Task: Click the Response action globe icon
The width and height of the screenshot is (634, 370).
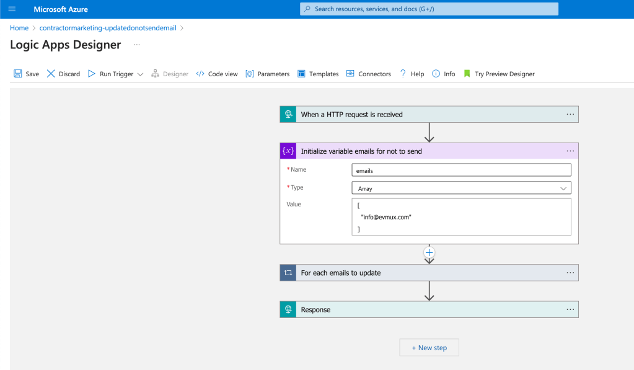Action: pos(288,310)
